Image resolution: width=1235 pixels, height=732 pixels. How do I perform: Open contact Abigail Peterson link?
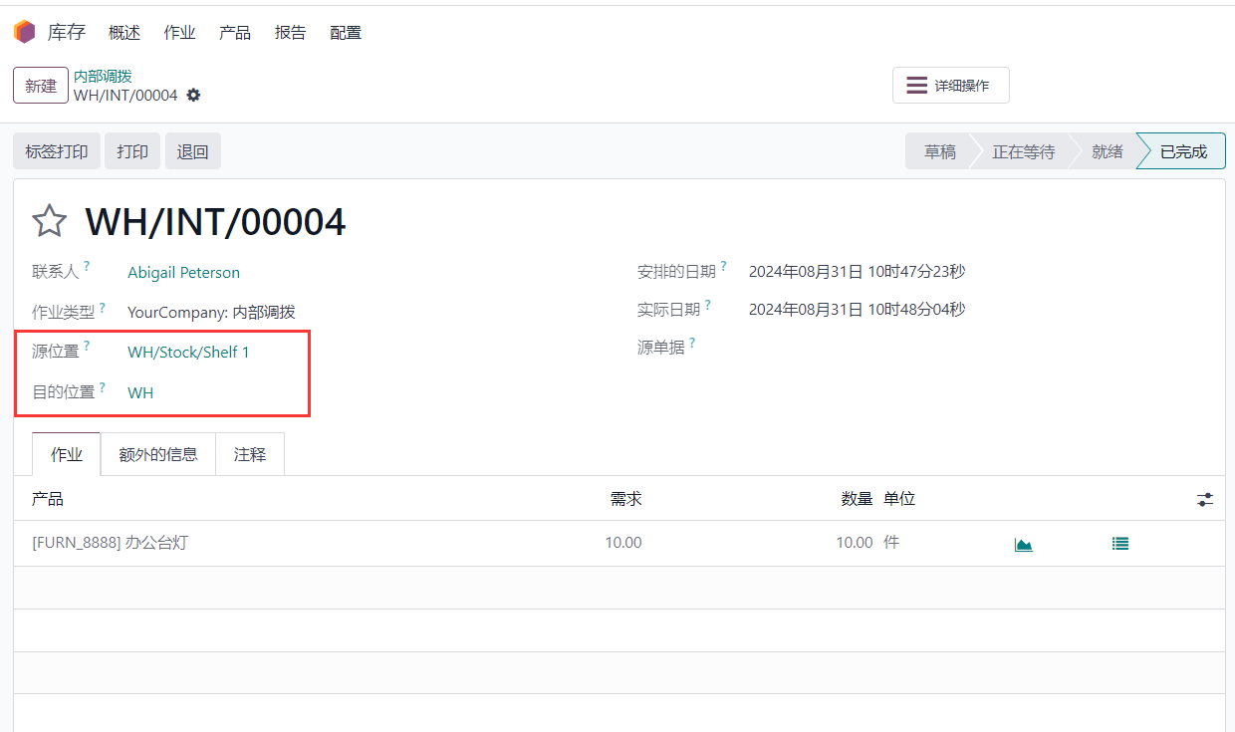click(183, 273)
